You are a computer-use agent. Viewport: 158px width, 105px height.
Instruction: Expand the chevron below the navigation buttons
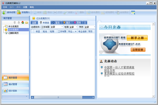click(x=27, y=96)
